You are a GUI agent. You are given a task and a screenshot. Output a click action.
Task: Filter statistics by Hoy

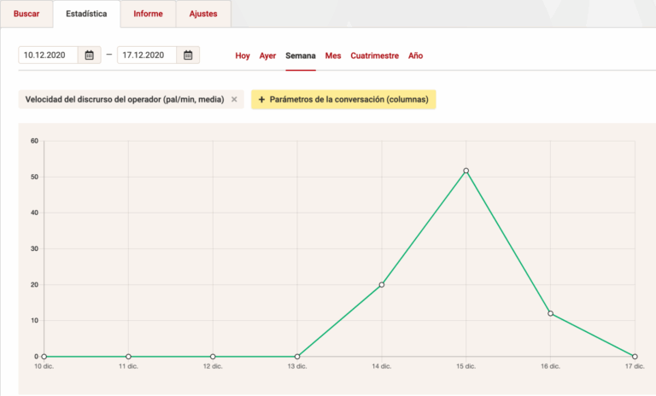tap(243, 55)
